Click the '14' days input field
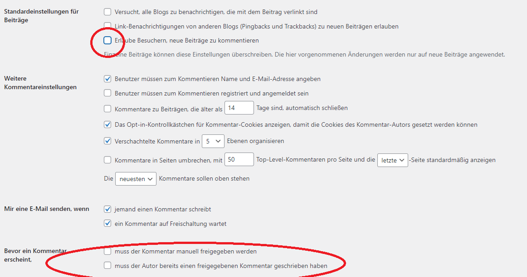This screenshot has height=277, width=527. 239,108
